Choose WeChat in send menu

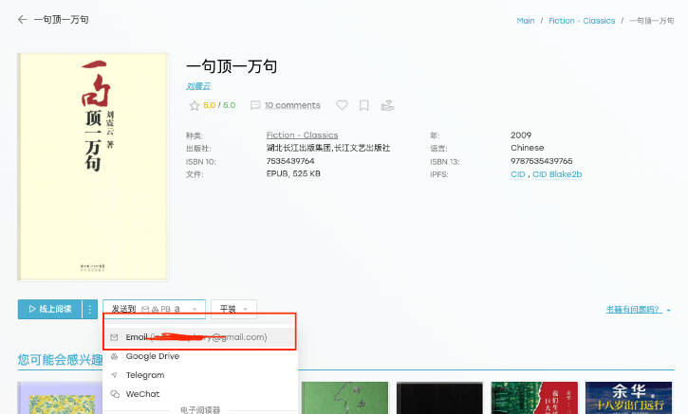200,394
